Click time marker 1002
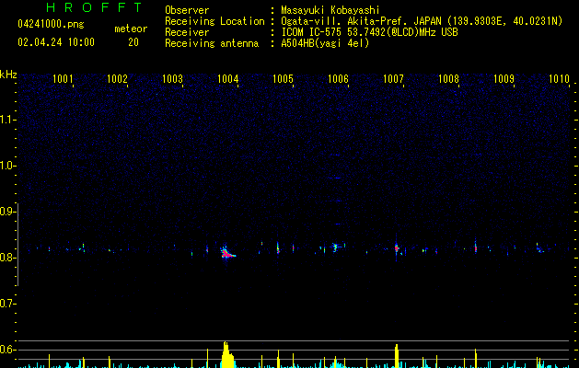The width and height of the screenshot is (579, 368). 117,79
